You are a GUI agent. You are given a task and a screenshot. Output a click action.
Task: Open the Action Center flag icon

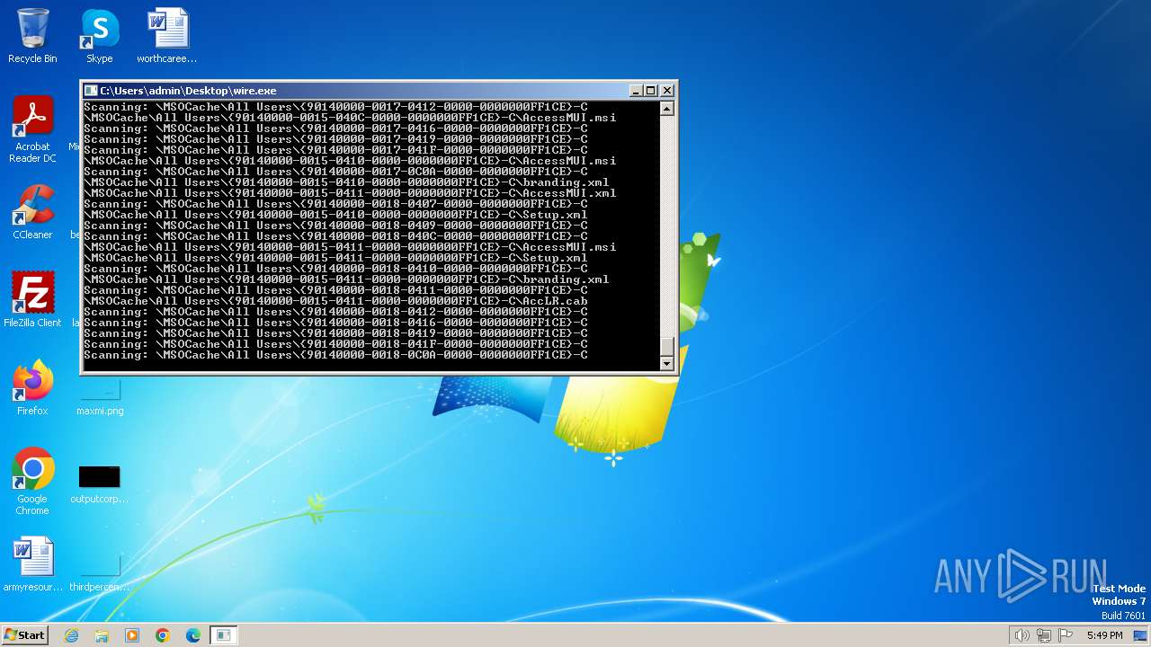(1066, 635)
